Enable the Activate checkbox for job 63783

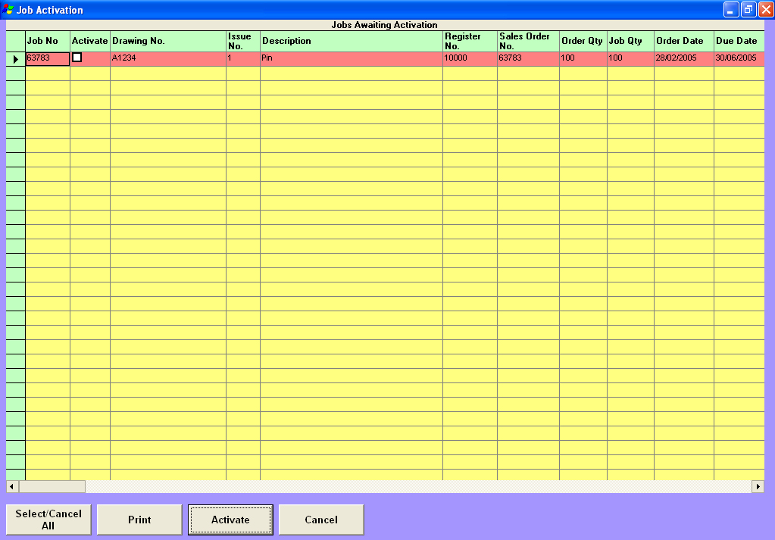[x=77, y=58]
